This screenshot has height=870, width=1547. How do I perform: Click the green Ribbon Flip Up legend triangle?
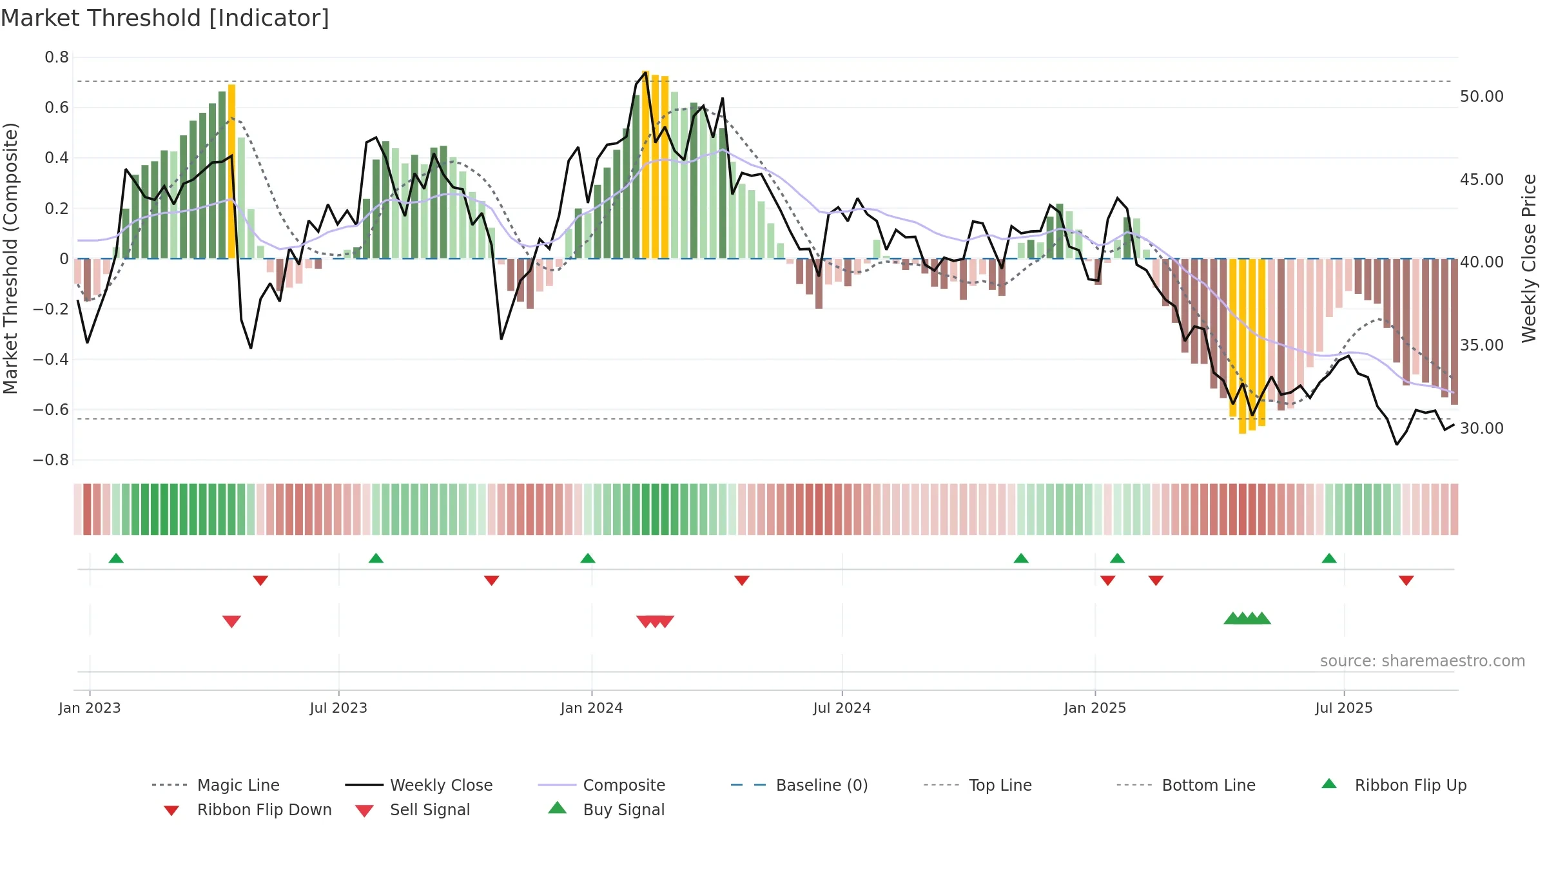[x=1329, y=784]
